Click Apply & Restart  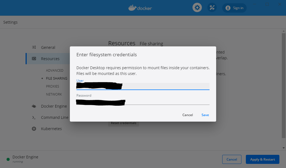(x=262, y=159)
